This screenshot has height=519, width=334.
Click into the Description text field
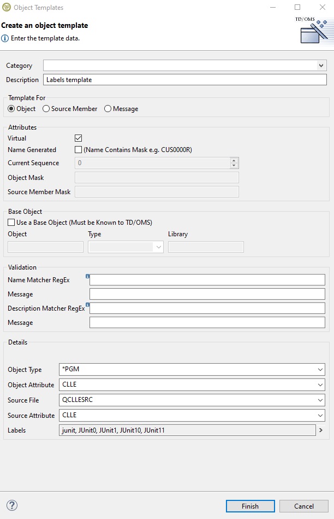click(x=184, y=80)
